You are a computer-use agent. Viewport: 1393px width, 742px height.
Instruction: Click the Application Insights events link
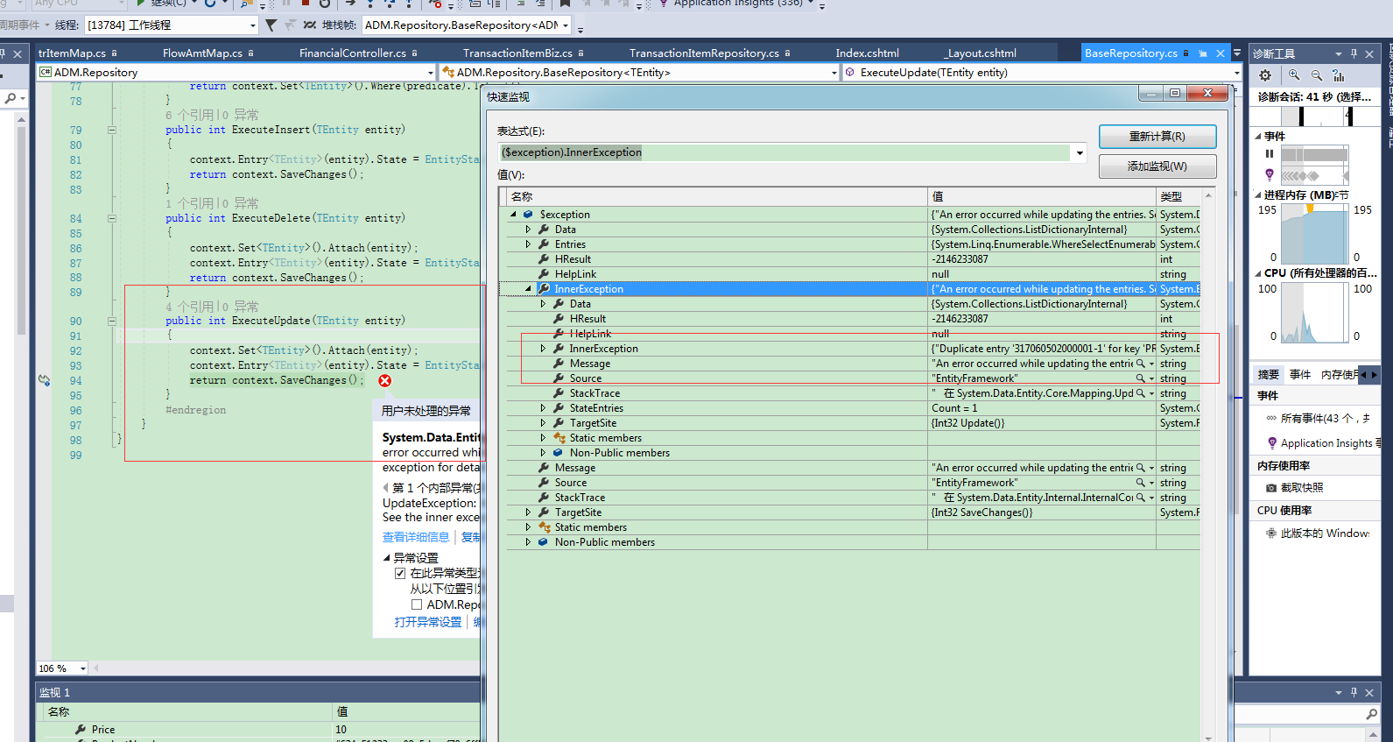click(1329, 443)
